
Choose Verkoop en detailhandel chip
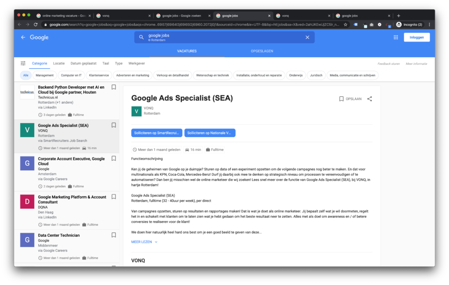(172, 75)
